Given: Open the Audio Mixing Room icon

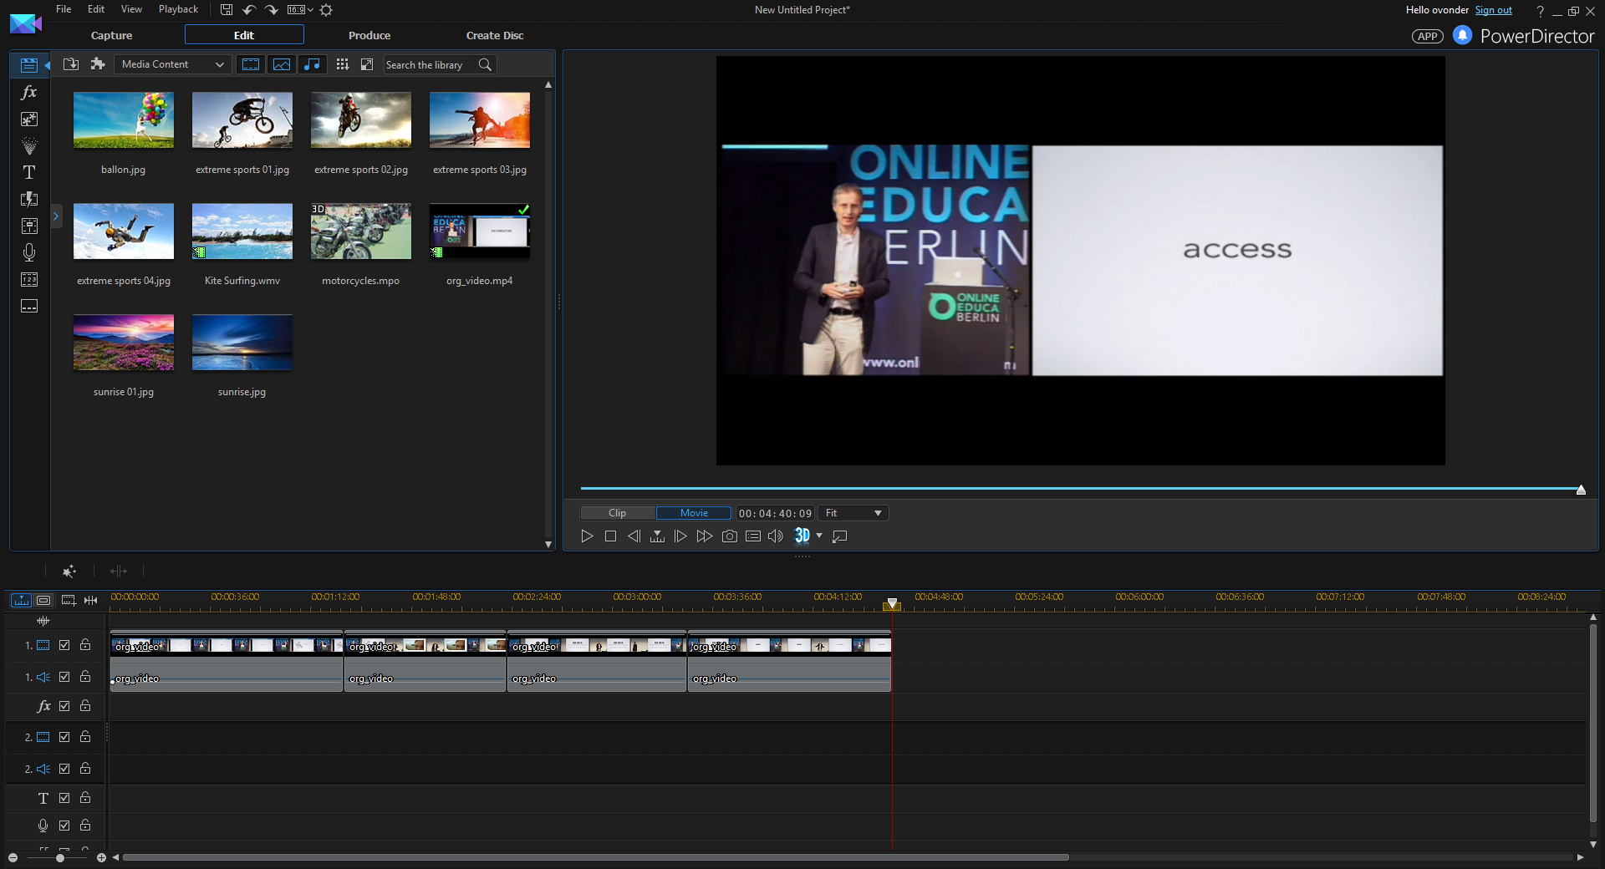Looking at the screenshot, I should (x=28, y=226).
